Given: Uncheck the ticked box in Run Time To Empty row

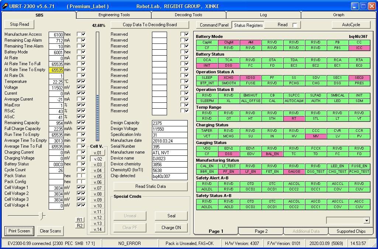Looking at the screenshot, I should coord(83,134).
